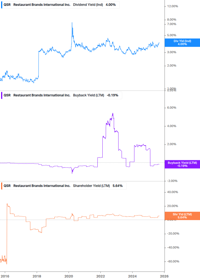
Task: Select QSR ticker in the Shareholder Yield legend
Action: [7, 186]
